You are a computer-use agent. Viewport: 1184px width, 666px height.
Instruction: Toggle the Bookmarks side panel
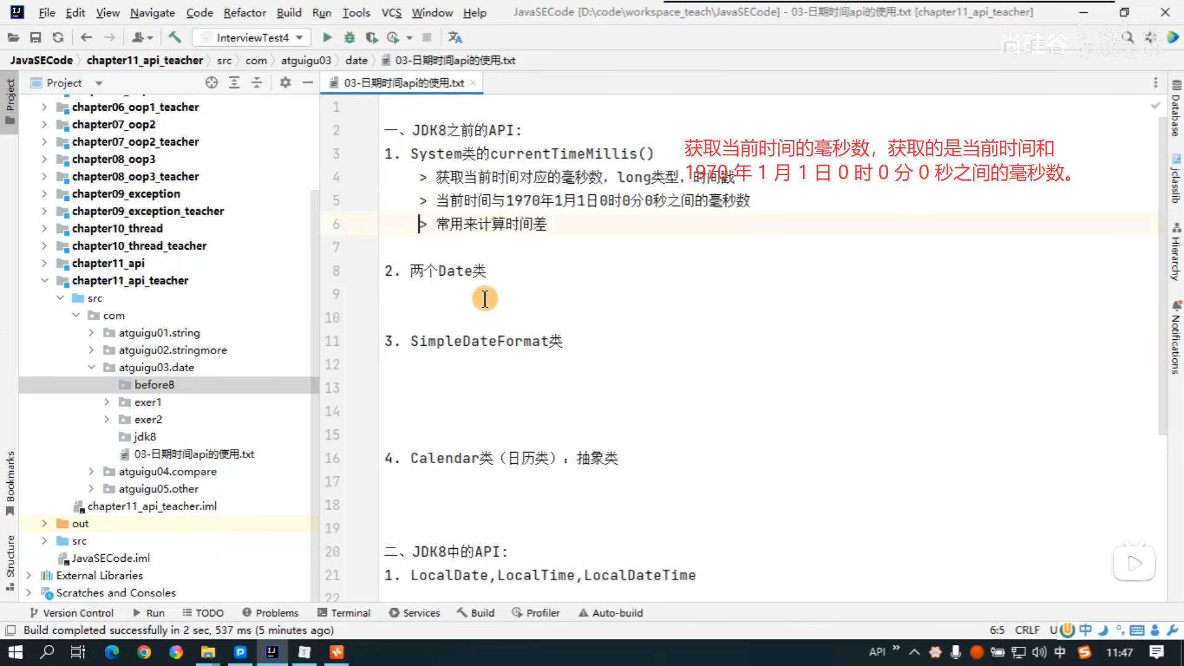click(x=10, y=482)
